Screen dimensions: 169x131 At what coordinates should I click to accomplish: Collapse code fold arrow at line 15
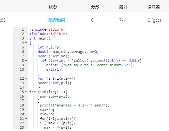click(x=26, y=92)
